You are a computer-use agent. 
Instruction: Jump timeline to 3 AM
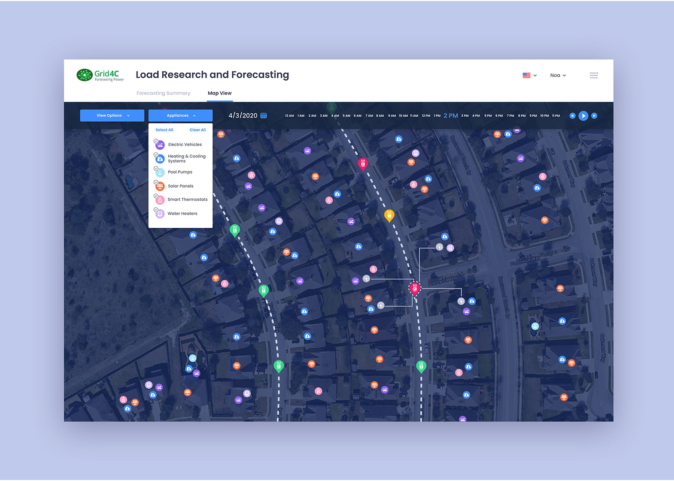pyautogui.click(x=324, y=116)
